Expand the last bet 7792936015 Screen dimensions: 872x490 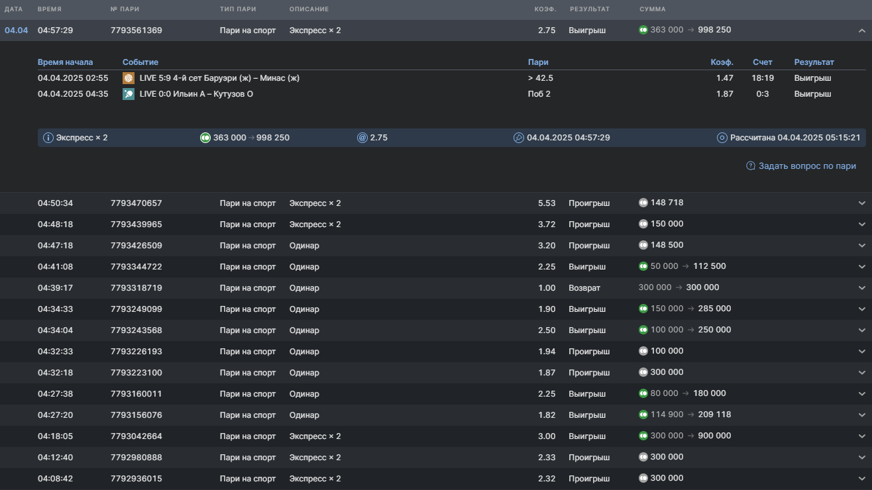[x=861, y=479]
